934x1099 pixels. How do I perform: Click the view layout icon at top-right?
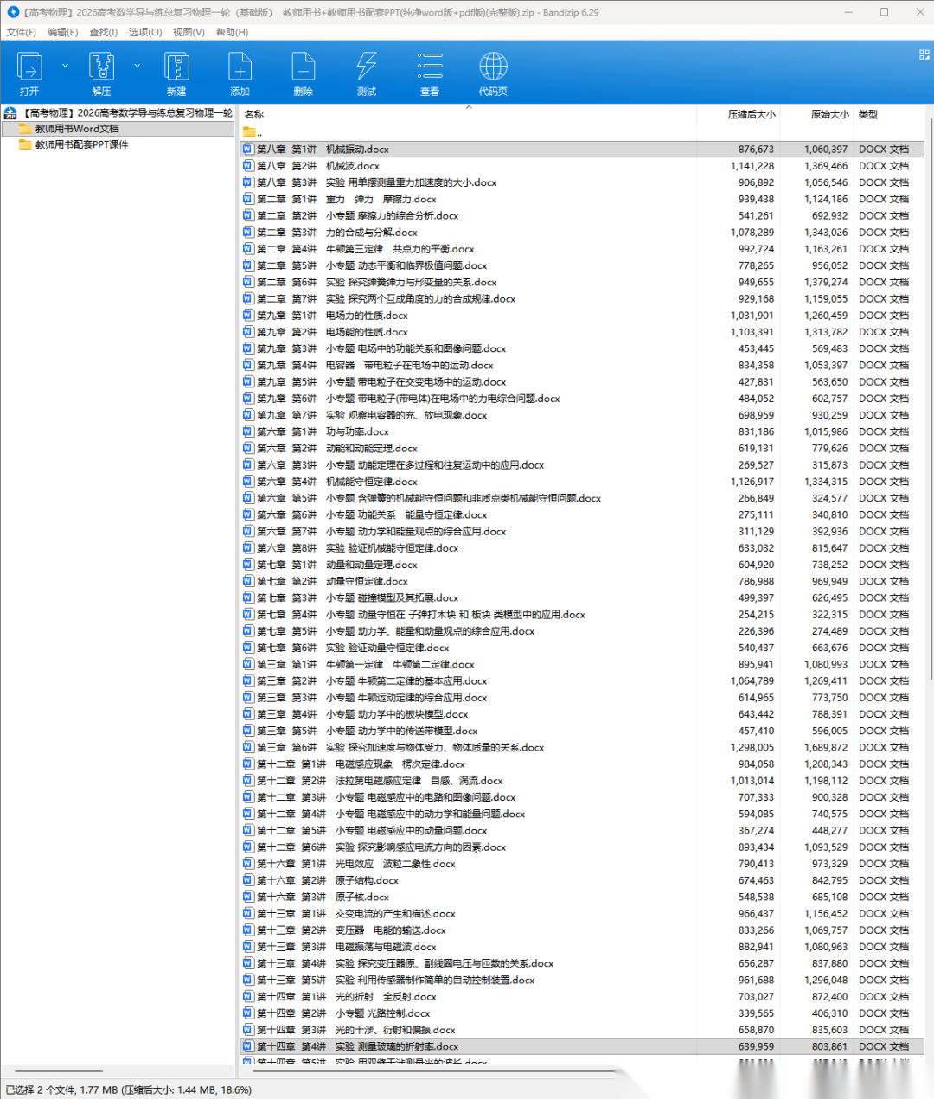pyautogui.click(x=924, y=54)
